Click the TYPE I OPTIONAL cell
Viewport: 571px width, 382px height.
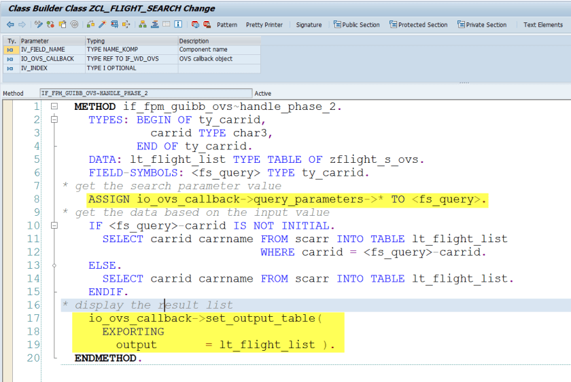131,69
